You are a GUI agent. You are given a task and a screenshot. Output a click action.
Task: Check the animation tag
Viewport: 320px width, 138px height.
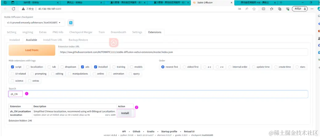[x=110, y=74]
